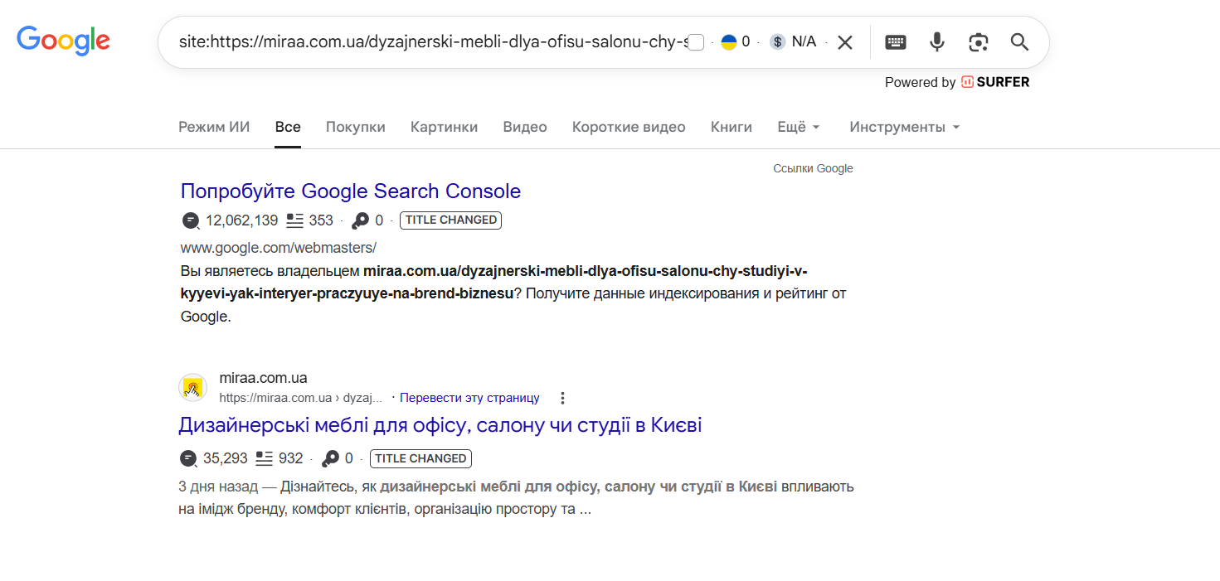Start voice search with microphone icon

[936, 42]
